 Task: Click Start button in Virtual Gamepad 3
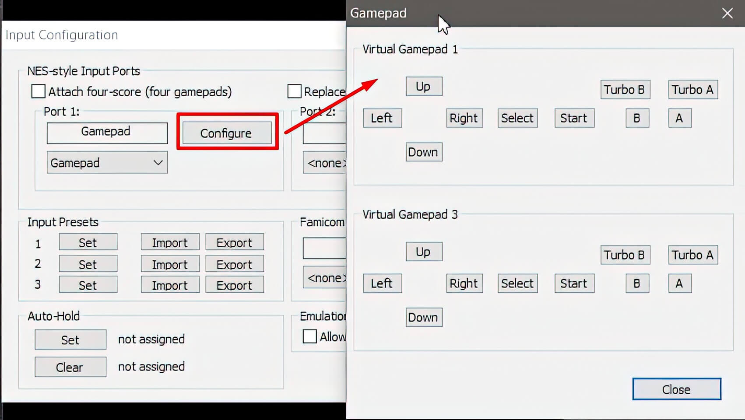[574, 283]
